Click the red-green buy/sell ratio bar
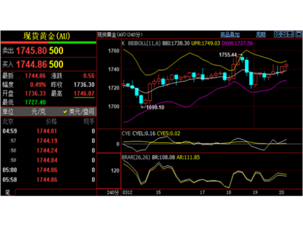 coord(48,42)
